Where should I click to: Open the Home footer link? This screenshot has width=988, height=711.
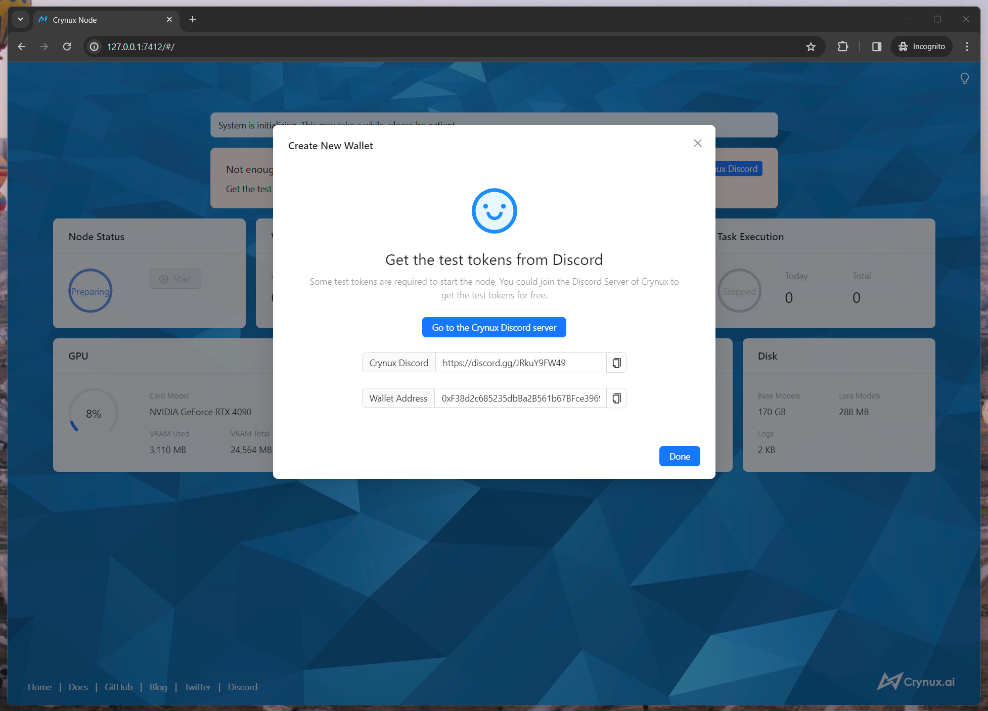tap(39, 687)
